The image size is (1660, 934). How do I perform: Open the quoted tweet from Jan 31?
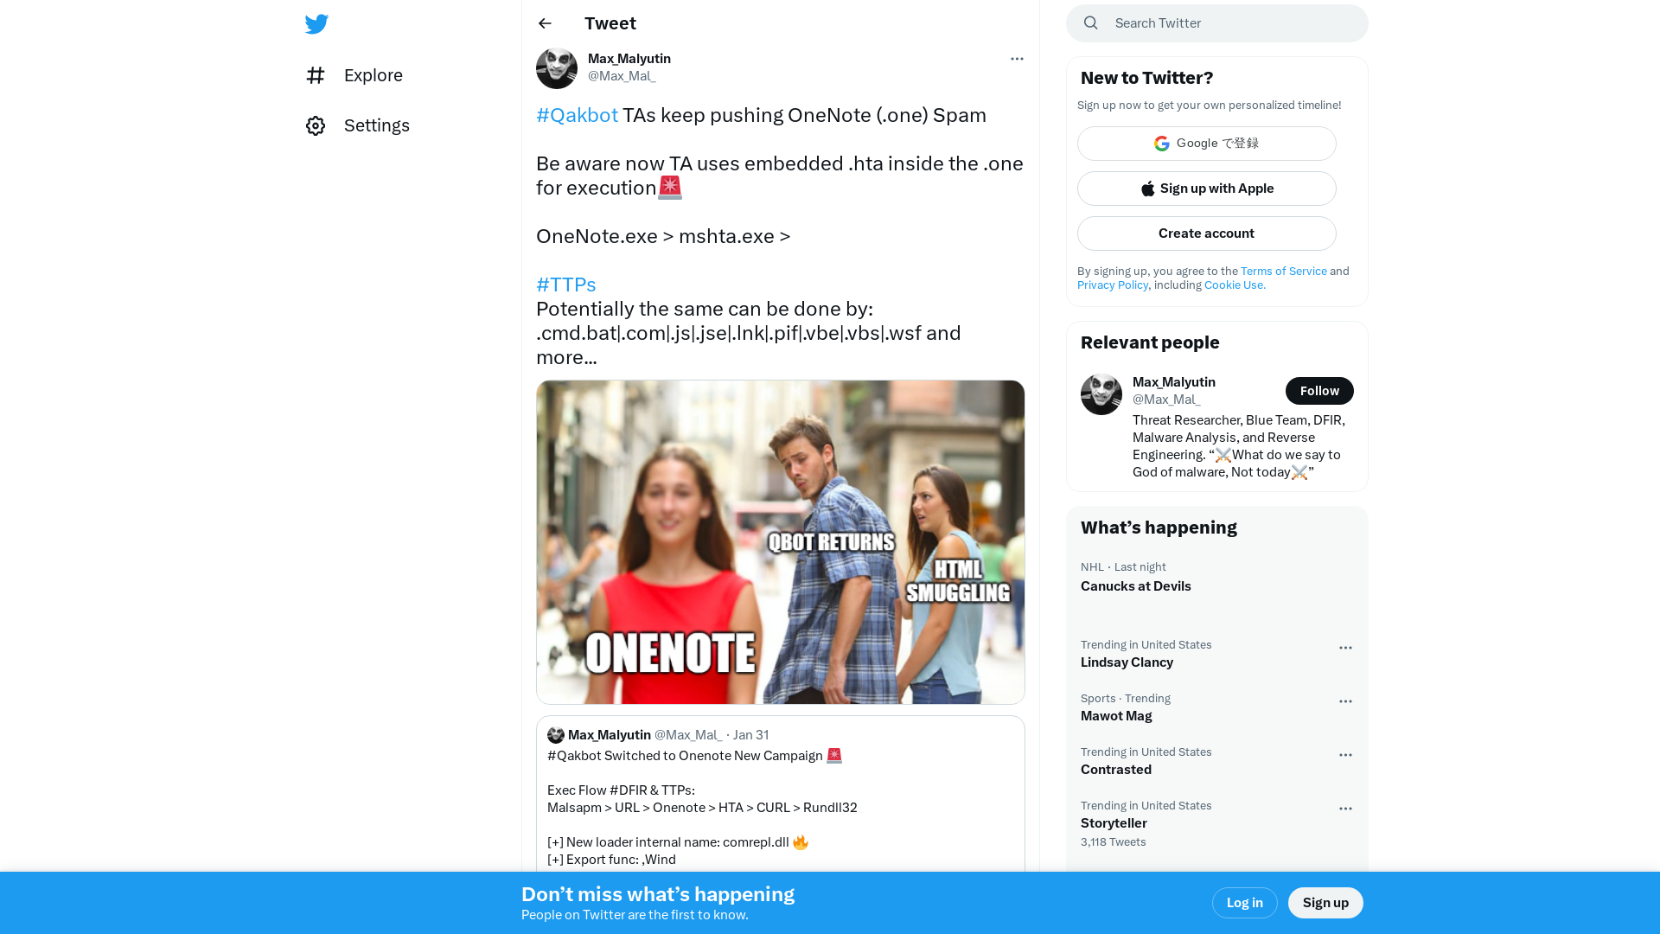coord(781,796)
